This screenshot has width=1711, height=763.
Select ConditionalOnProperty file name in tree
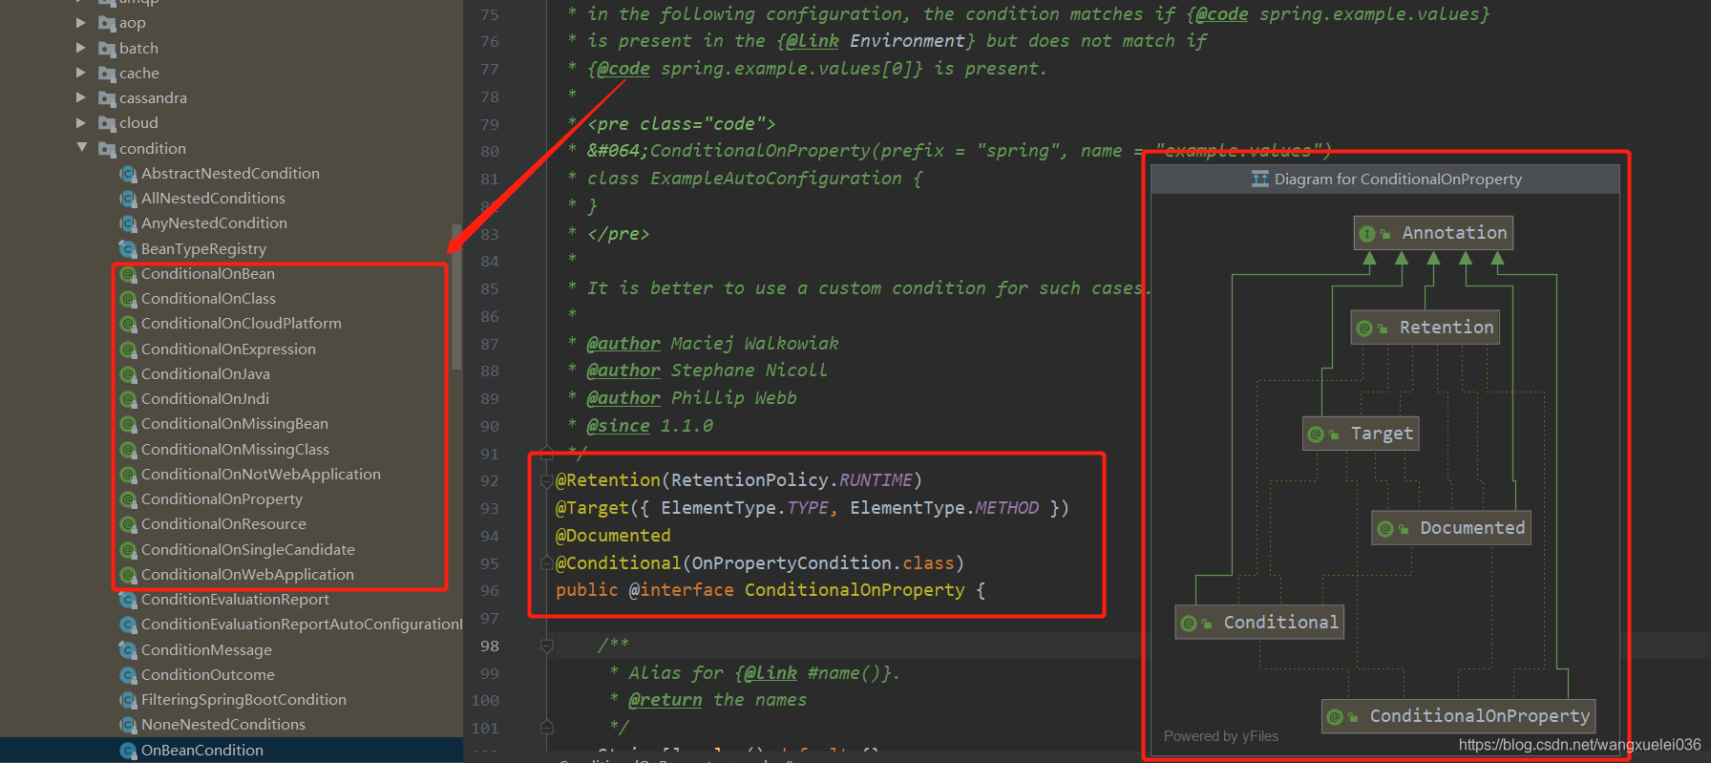(222, 498)
